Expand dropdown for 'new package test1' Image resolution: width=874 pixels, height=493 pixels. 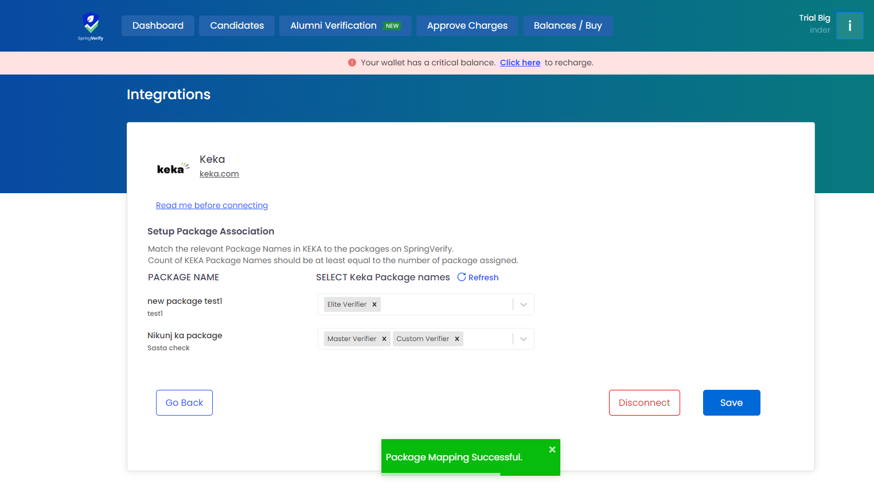click(524, 304)
